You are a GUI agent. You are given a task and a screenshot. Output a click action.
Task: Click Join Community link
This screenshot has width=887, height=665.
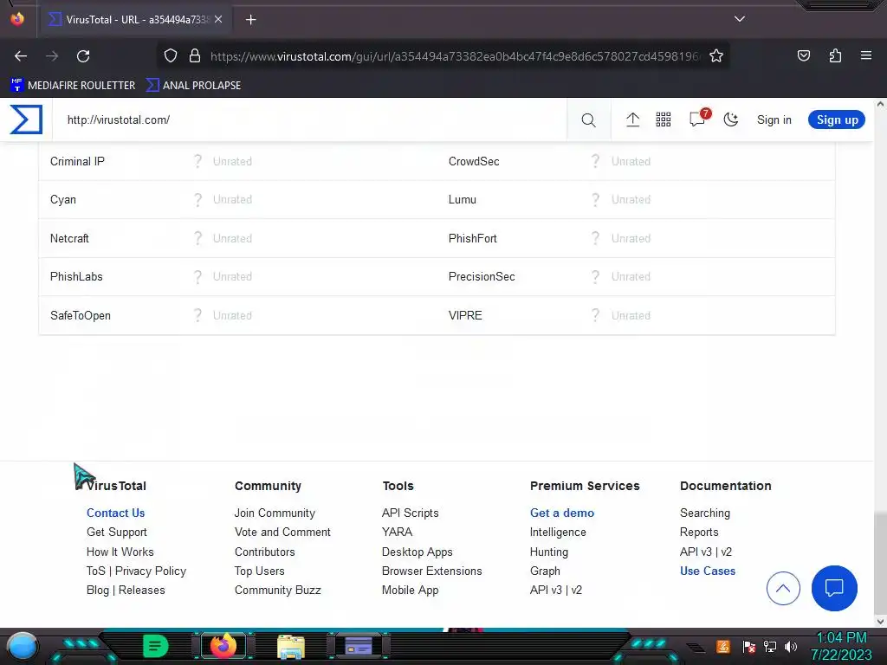(x=275, y=513)
